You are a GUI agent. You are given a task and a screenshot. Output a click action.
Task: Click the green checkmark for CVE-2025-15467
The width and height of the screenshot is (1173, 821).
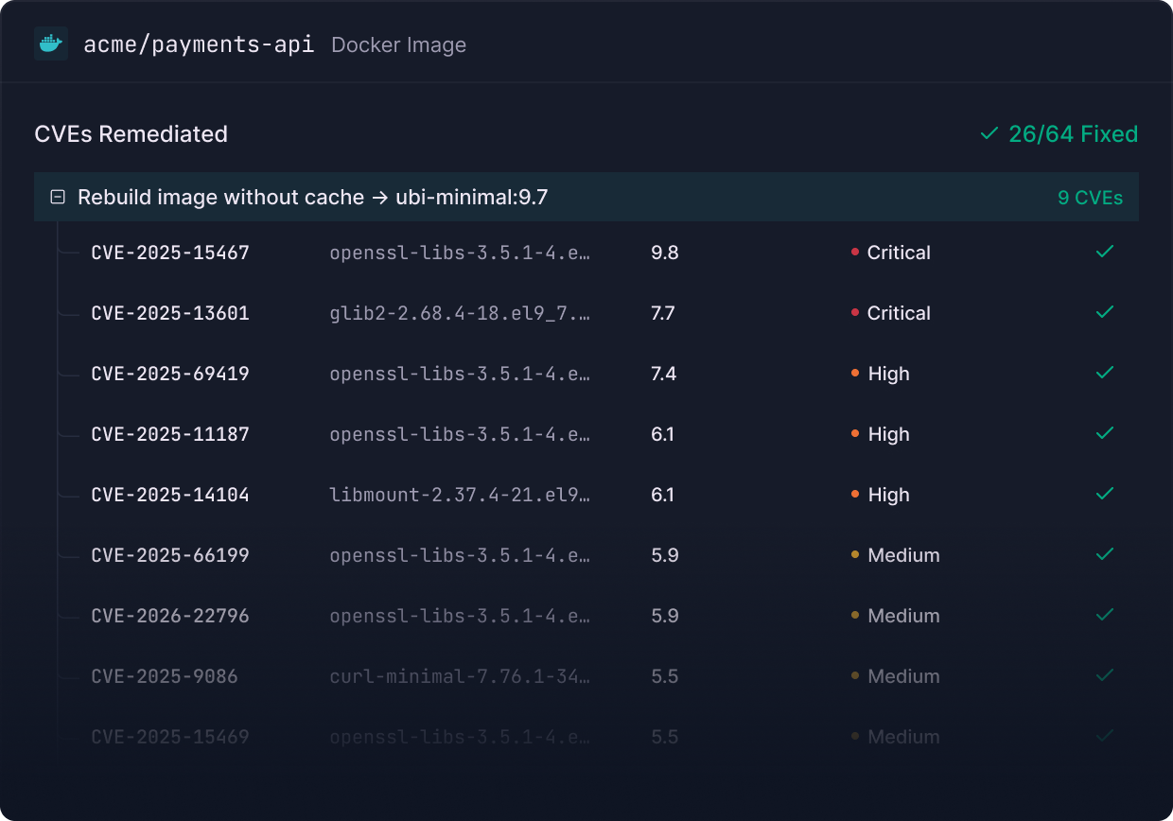pyautogui.click(x=1104, y=253)
